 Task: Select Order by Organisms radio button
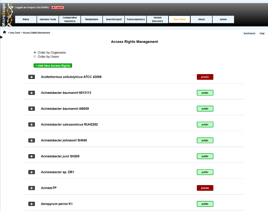(35, 52)
